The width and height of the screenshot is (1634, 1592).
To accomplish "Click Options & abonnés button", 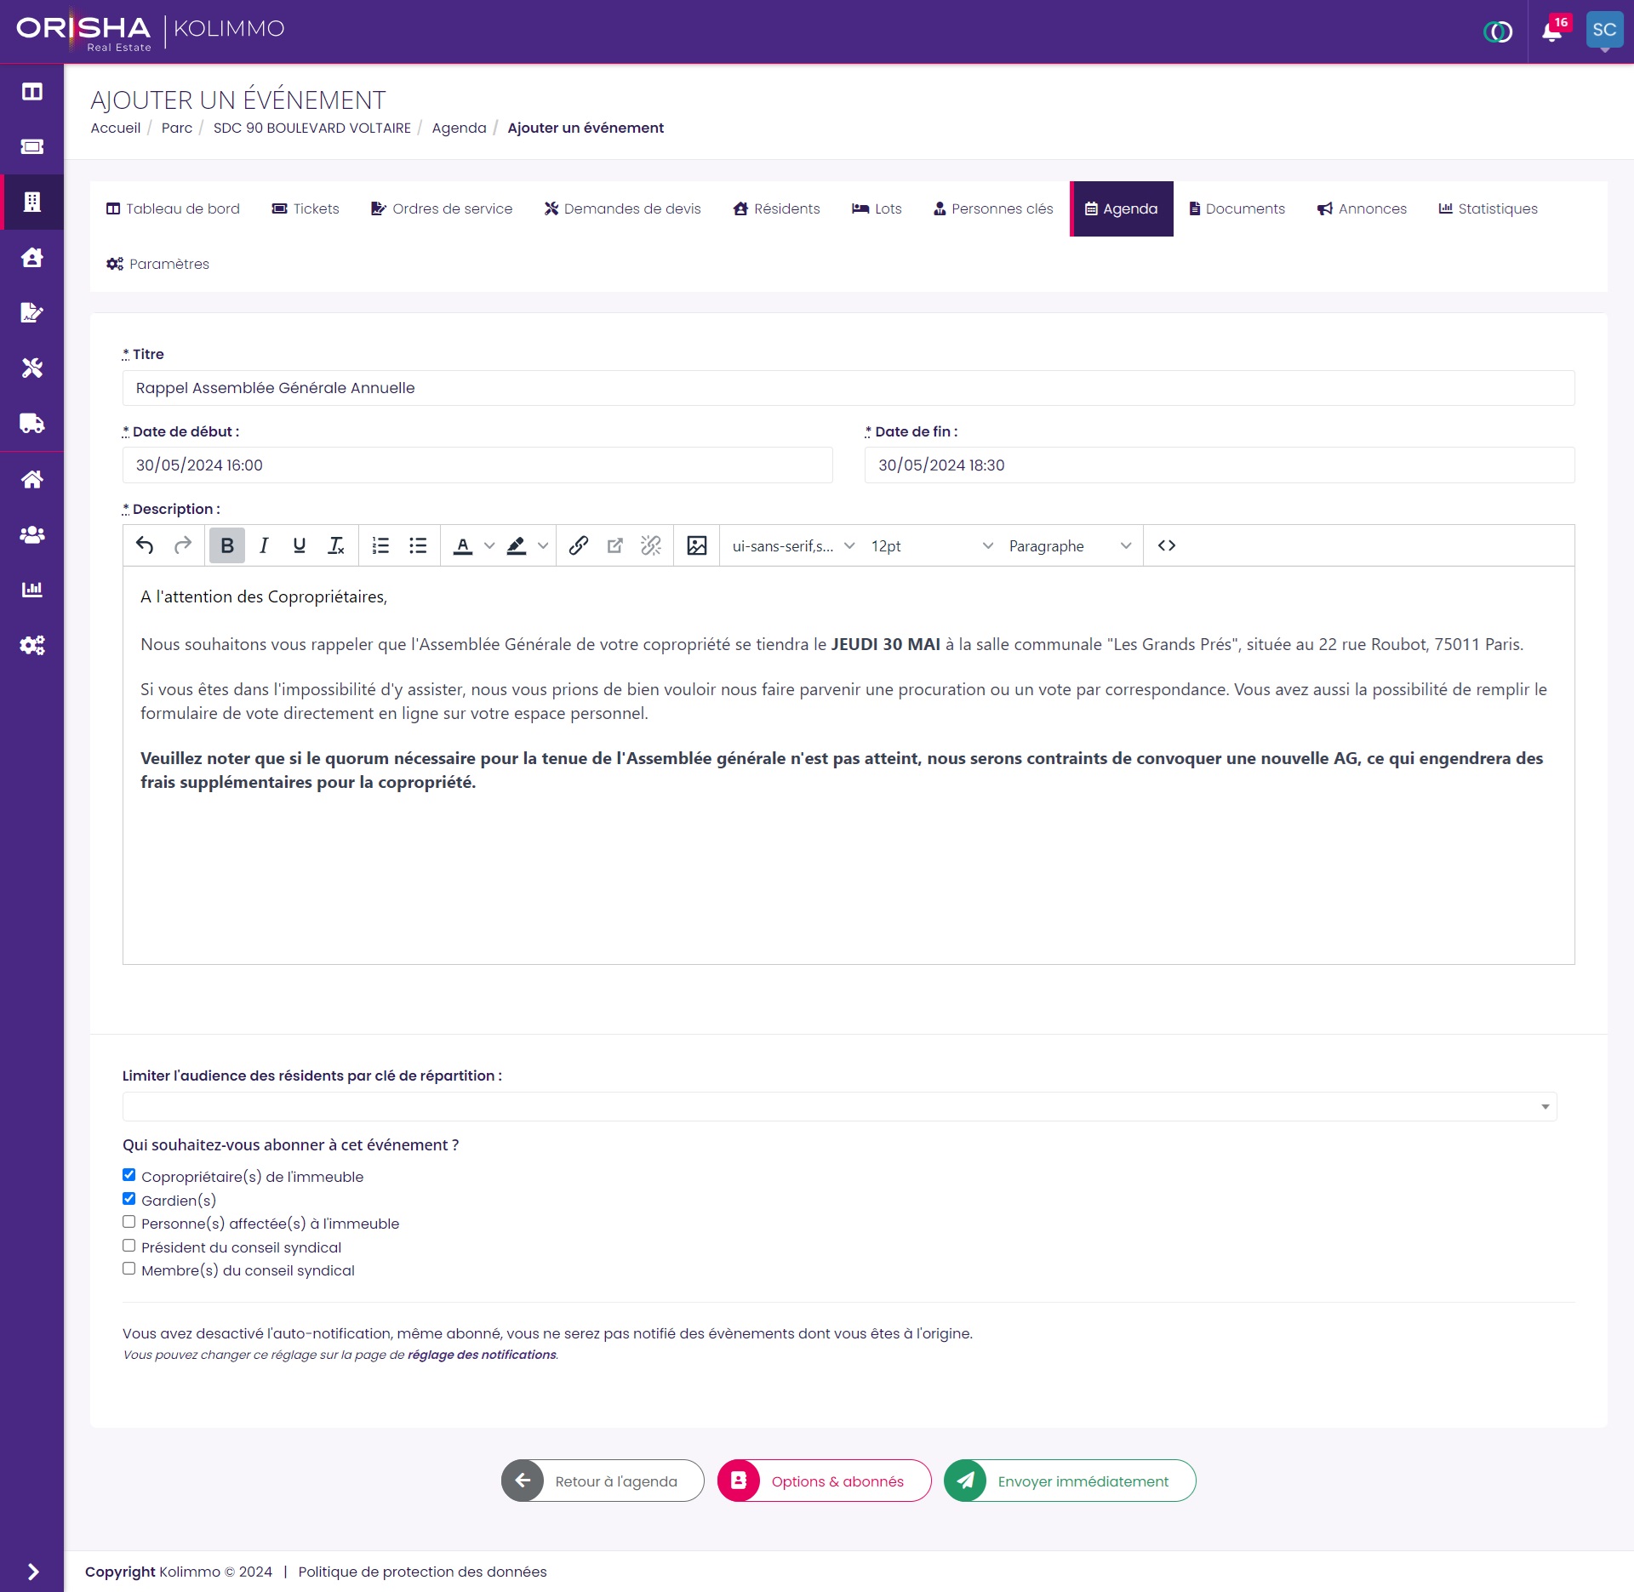I will point(824,1481).
